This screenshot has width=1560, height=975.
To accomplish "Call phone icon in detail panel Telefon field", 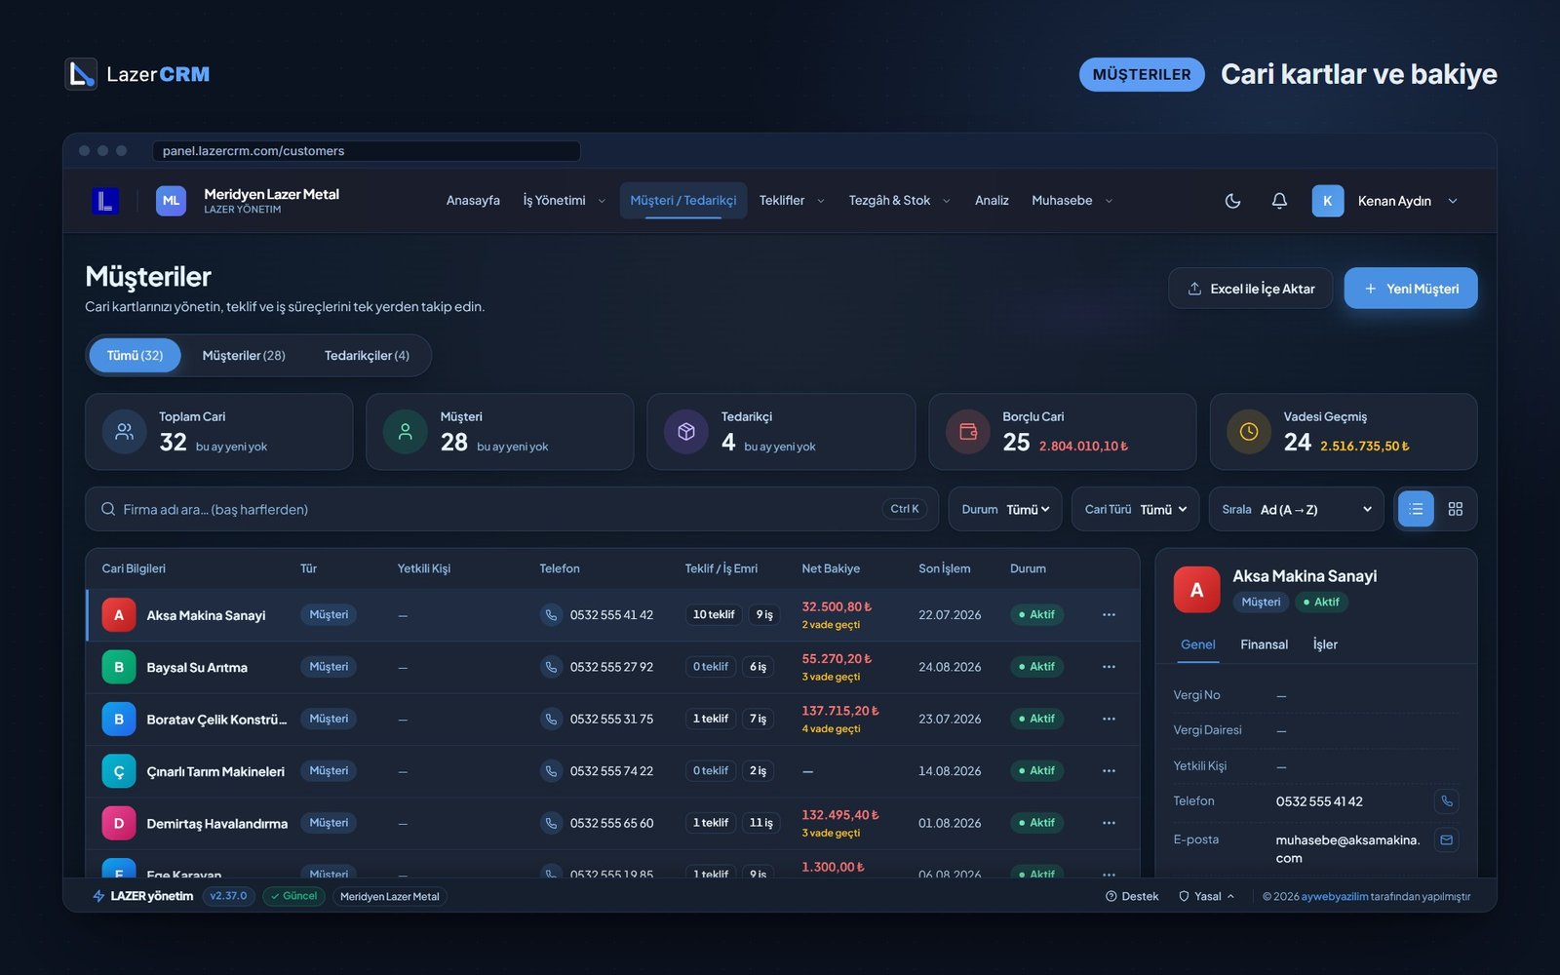I will 1447,801.
